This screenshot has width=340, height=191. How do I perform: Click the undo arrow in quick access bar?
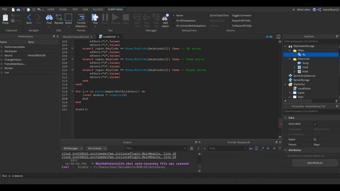click(39, 10)
